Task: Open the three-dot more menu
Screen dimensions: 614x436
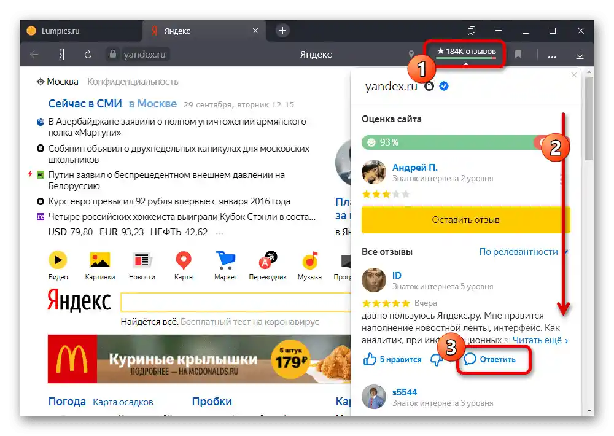Action: pyautogui.click(x=552, y=56)
